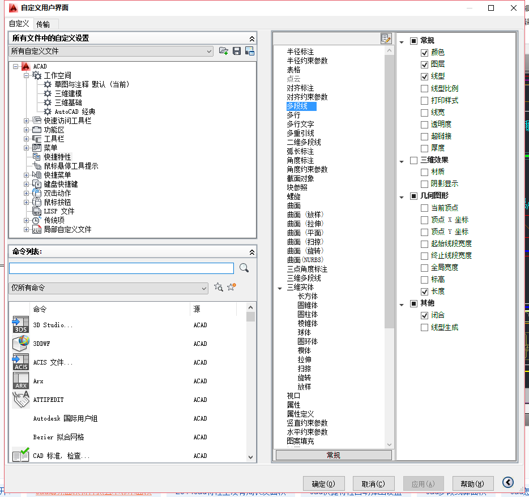Enable the 线型比例 checkbox

click(424, 89)
